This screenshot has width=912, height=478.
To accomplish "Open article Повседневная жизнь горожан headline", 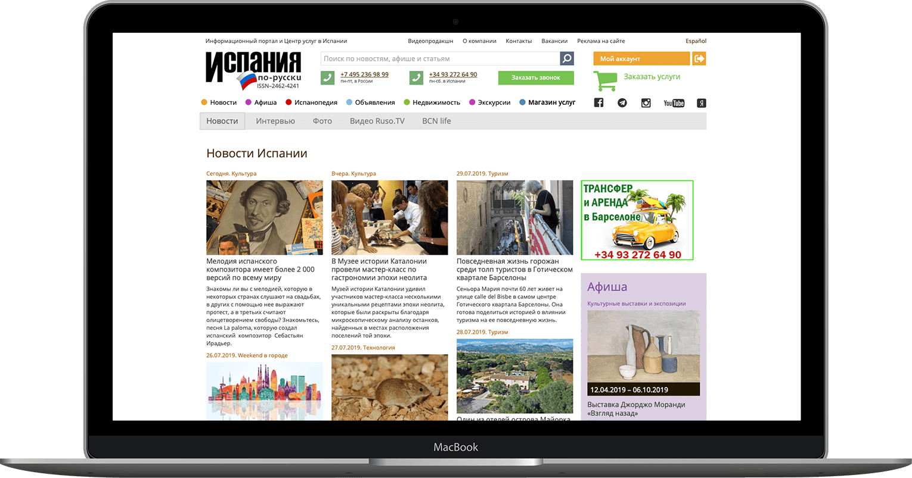I will [514, 270].
